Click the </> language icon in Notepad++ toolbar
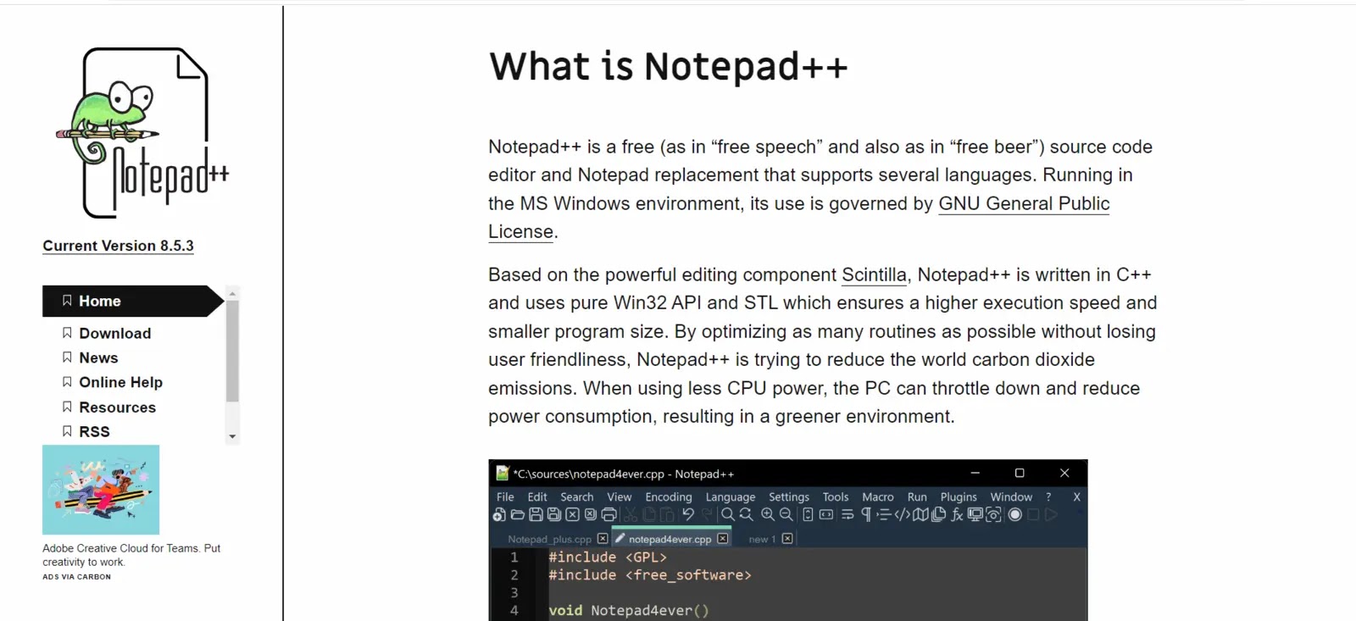The height and width of the screenshot is (621, 1356). pyautogui.click(x=903, y=514)
